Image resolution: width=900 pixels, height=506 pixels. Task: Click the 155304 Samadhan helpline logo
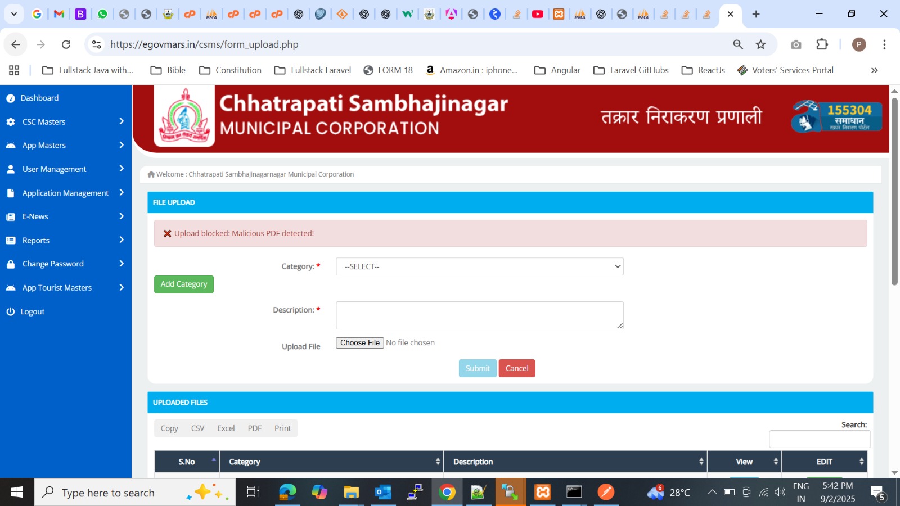pyautogui.click(x=836, y=116)
